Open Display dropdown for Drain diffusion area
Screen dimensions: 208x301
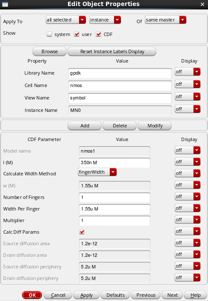(187, 254)
